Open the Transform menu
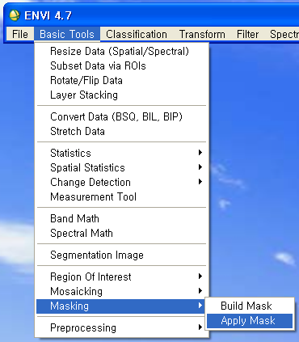Viewport: 299px width, 342px height. [202, 34]
